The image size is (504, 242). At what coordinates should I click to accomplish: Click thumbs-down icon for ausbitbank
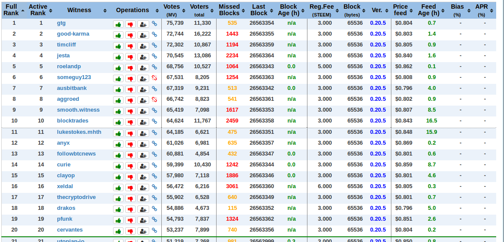click(130, 89)
